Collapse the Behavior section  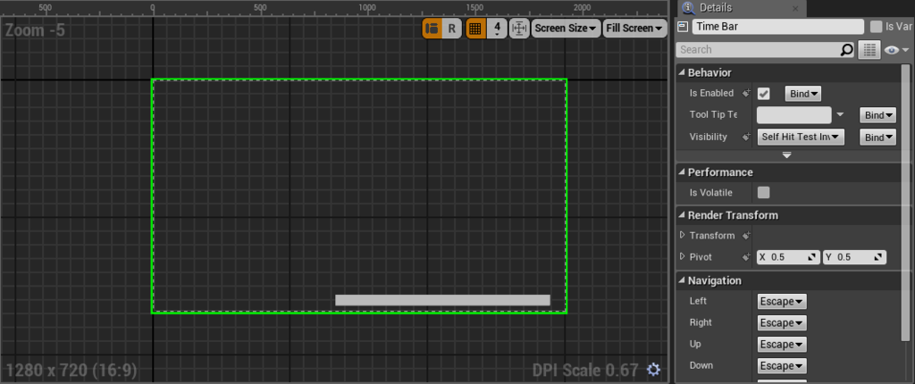tap(682, 73)
